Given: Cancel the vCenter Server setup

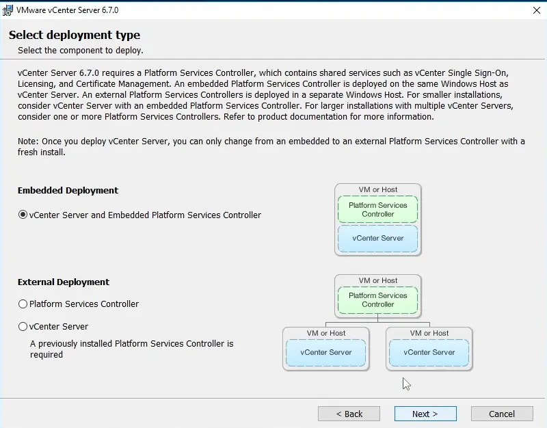Looking at the screenshot, I should (x=502, y=414).
